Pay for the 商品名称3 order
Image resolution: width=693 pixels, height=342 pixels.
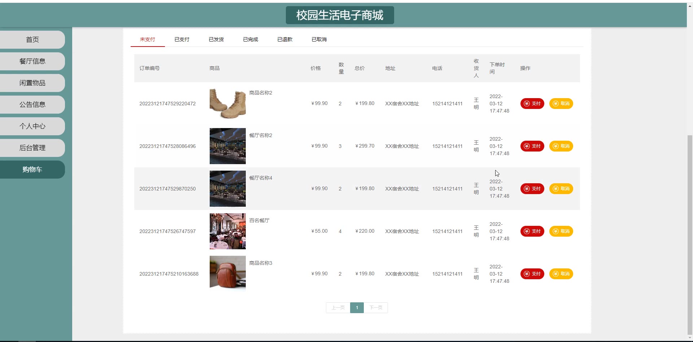532,274
